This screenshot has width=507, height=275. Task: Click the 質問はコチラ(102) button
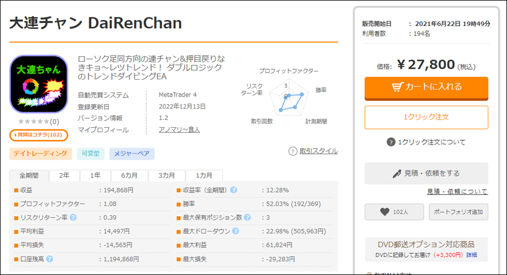(39, 135)
